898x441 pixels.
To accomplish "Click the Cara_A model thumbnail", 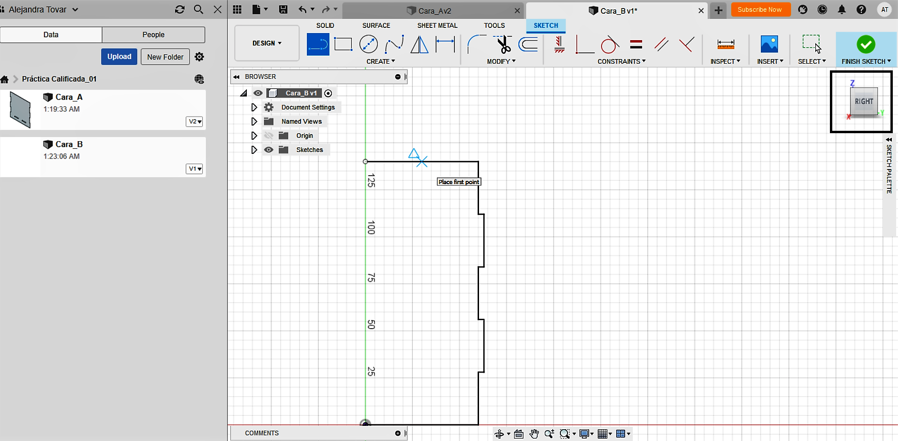I will (20, 110).
